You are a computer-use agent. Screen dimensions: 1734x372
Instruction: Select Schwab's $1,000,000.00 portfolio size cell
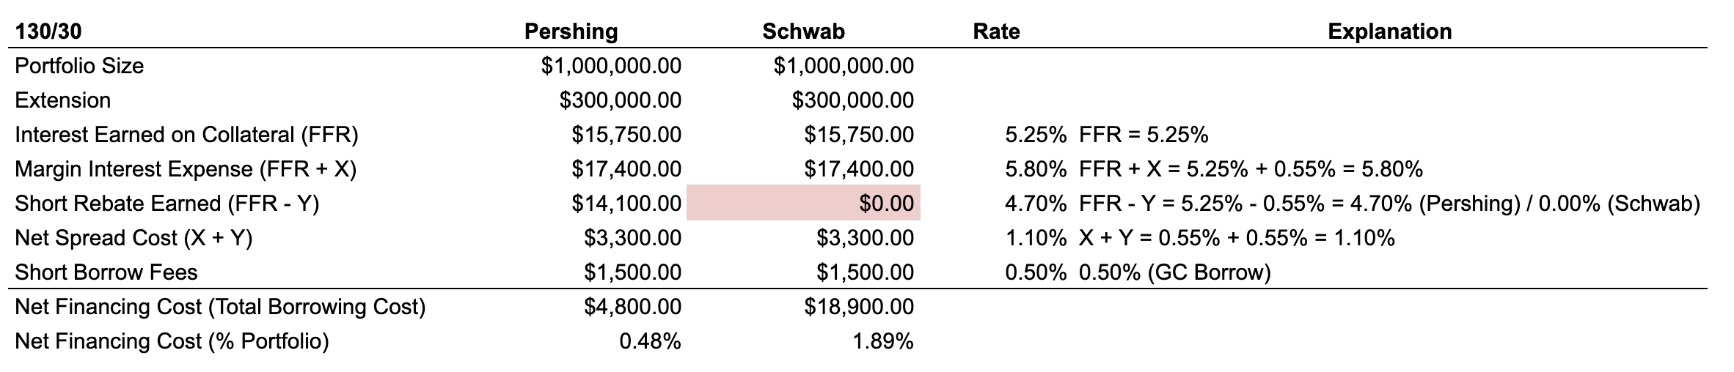[x=844, y=66]
